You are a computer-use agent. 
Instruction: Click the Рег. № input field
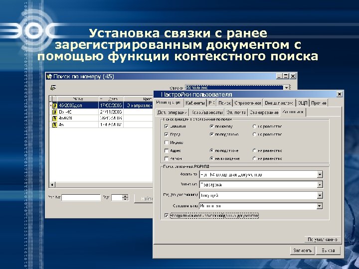(81, 198)
